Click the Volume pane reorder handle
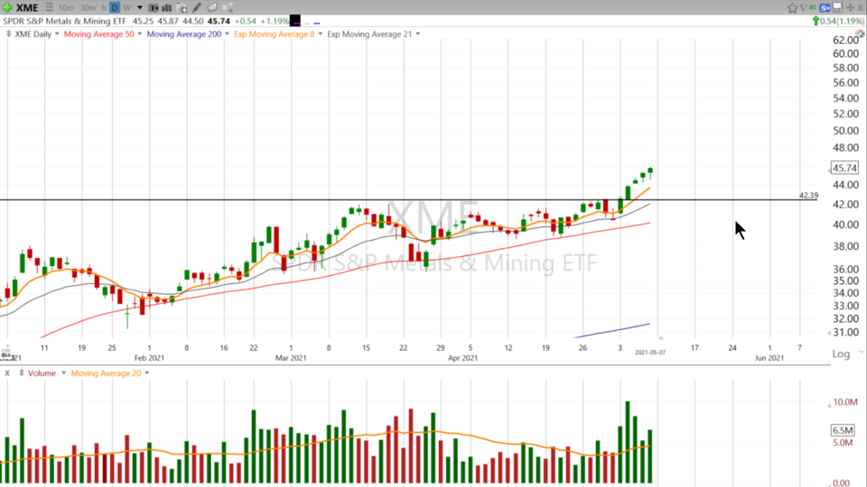Viewport: 867px width, 487px height. tap(22, 373)
